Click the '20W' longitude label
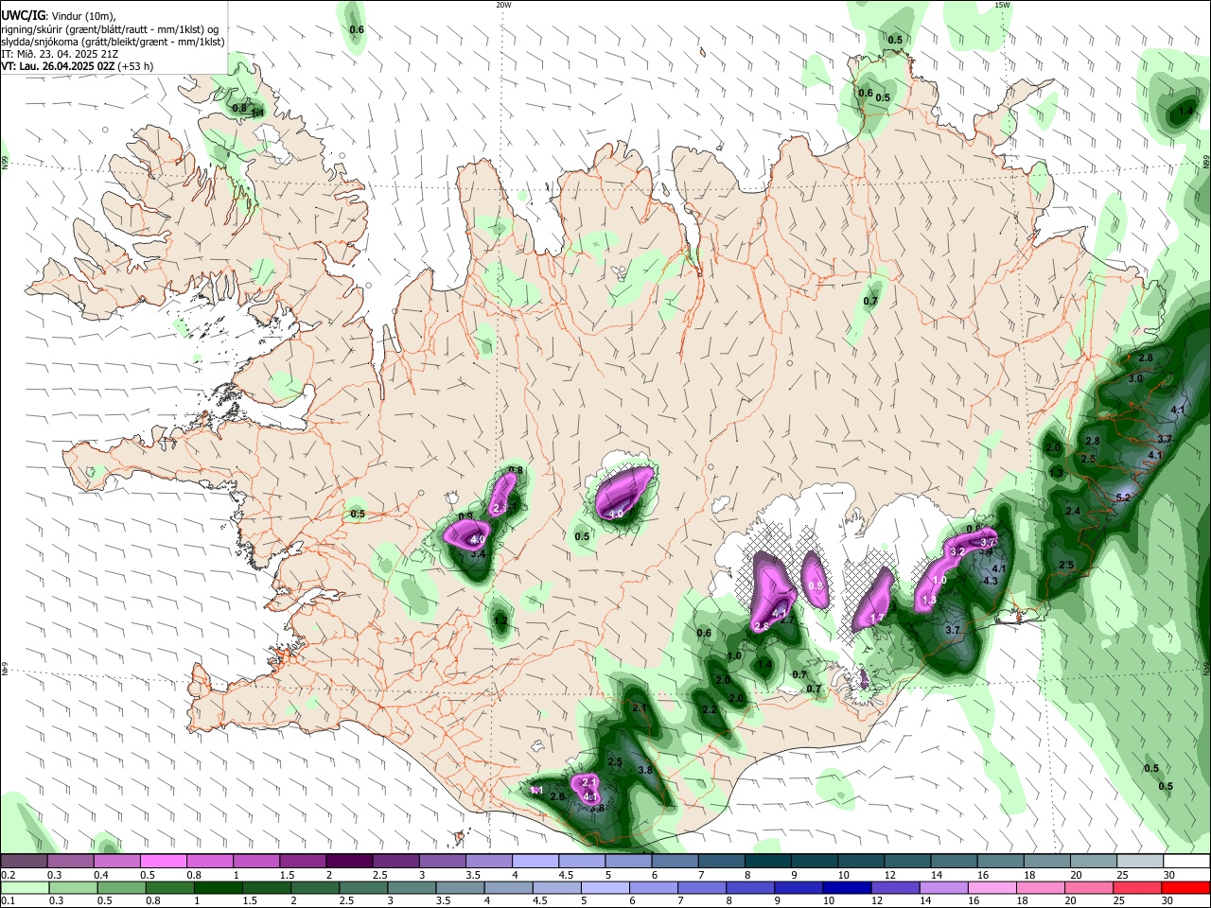 point(503,5)
